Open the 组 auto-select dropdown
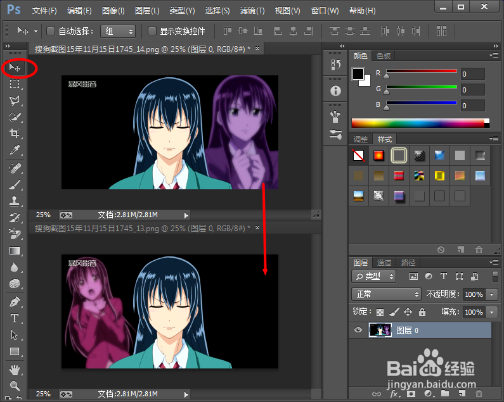 tap(118, 32)
